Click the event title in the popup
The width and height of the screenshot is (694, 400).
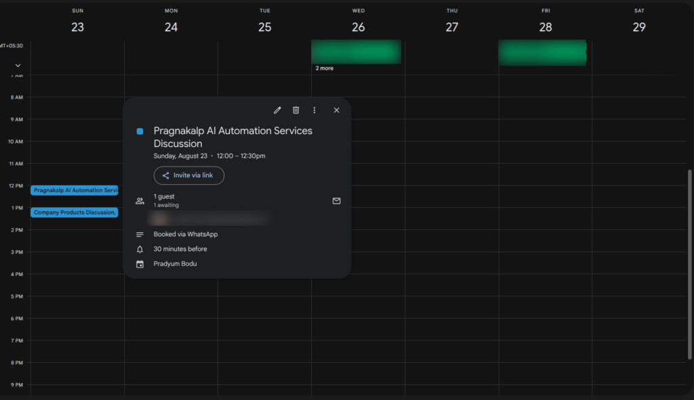click(x=233, y=137)
